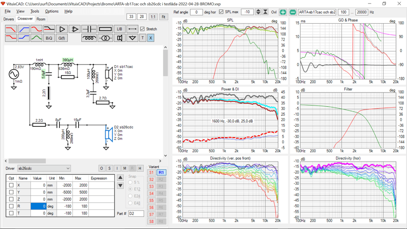Open the Help menu
The width and height of the screenshot is (407, 229).
68,11
